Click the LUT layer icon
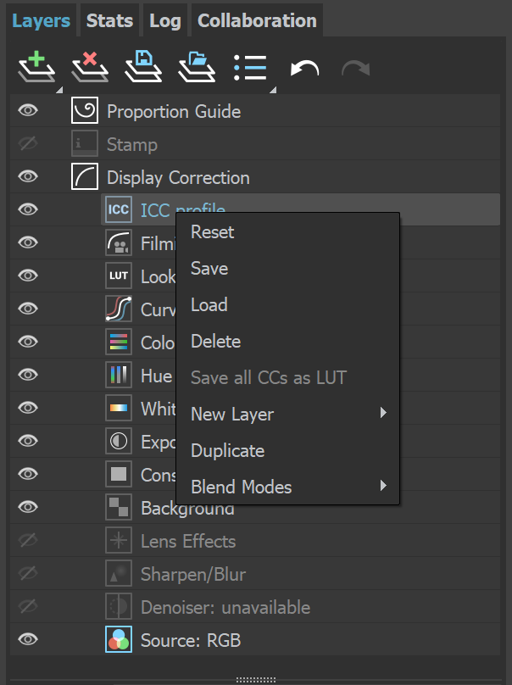 (119, 276)
